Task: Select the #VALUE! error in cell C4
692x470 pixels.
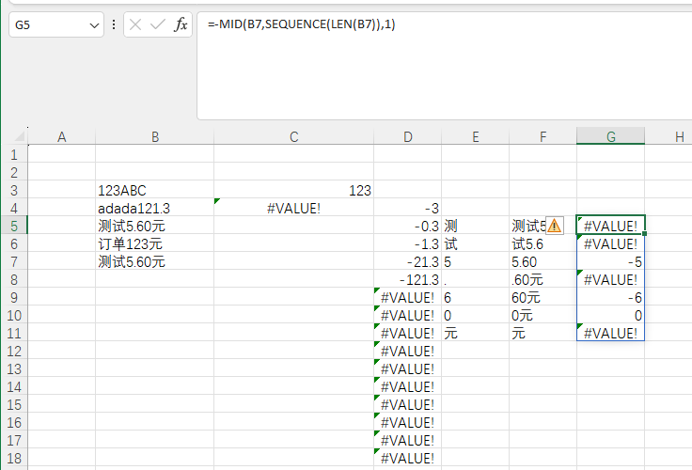Action: [x=294, y=209]
